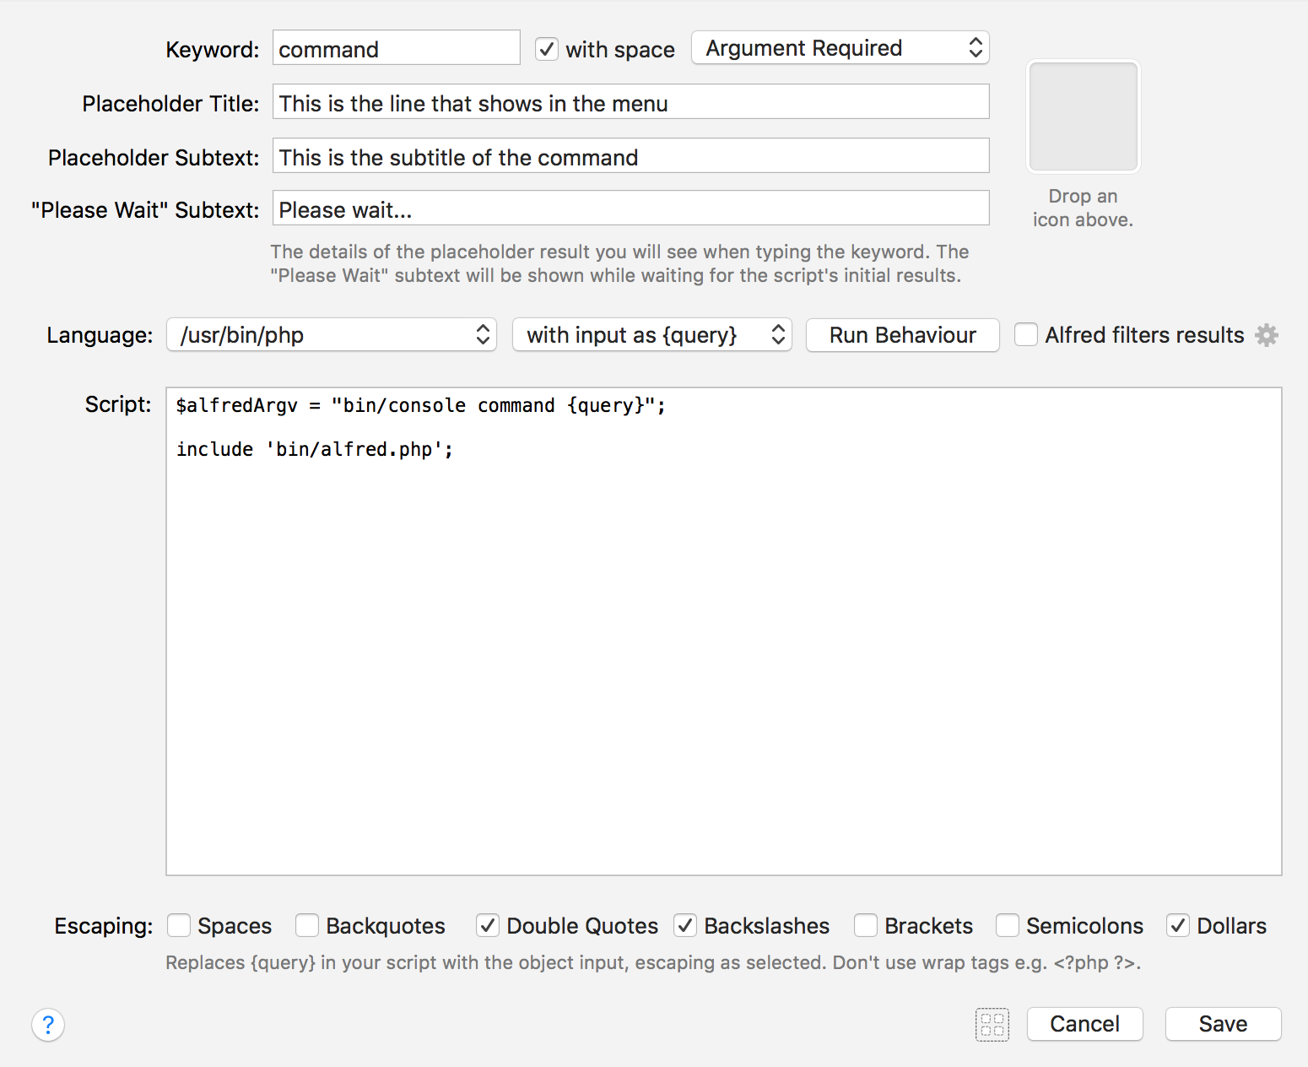Uncheck the Dollars escaping box

coord(1178,926)
